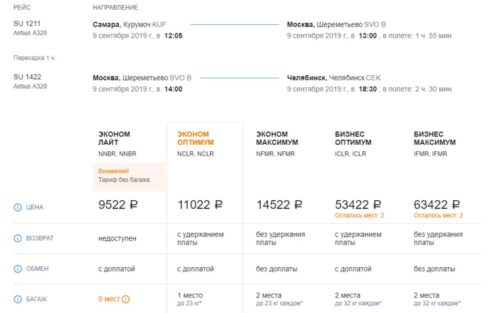Click the info icon beside ЦЕНА
This screenshot has height=313, width=495.
pyautogui.click(x=18, y=207)
